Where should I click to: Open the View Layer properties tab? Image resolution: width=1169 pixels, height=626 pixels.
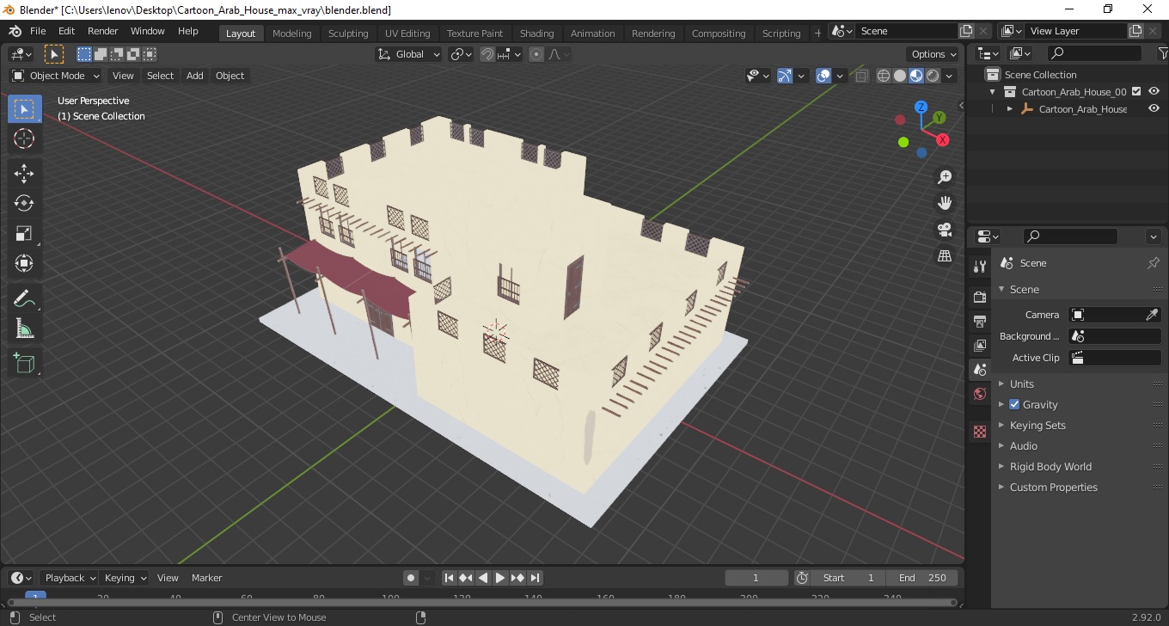pyautogui.click(x=979, y=345)
